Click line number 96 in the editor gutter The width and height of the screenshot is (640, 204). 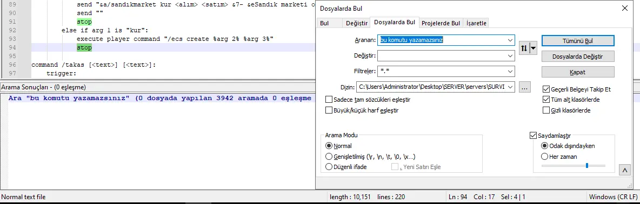point(12,65)
